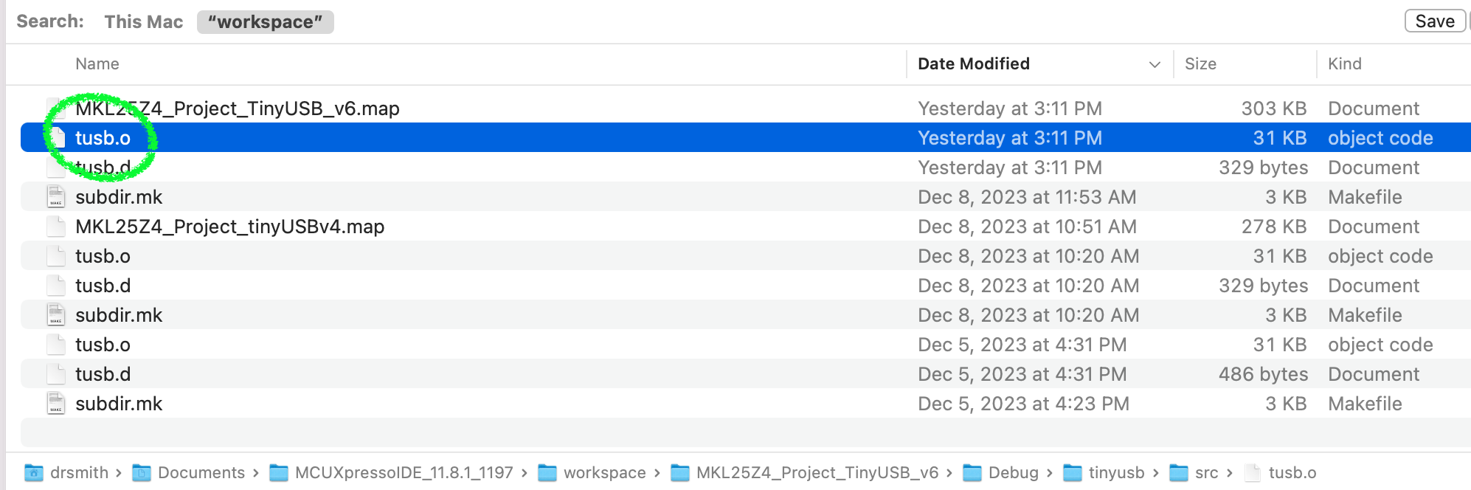
Task: Go to the src folder in the path bar
Action: pos(1206,473)
